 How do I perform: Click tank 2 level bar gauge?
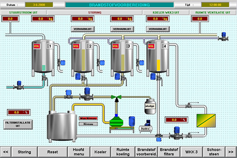(83, 56)
